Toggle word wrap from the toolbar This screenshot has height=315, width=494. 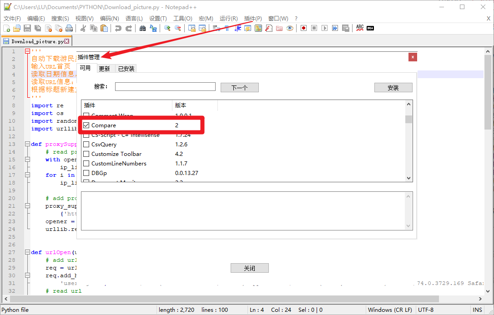coord(216,28)
